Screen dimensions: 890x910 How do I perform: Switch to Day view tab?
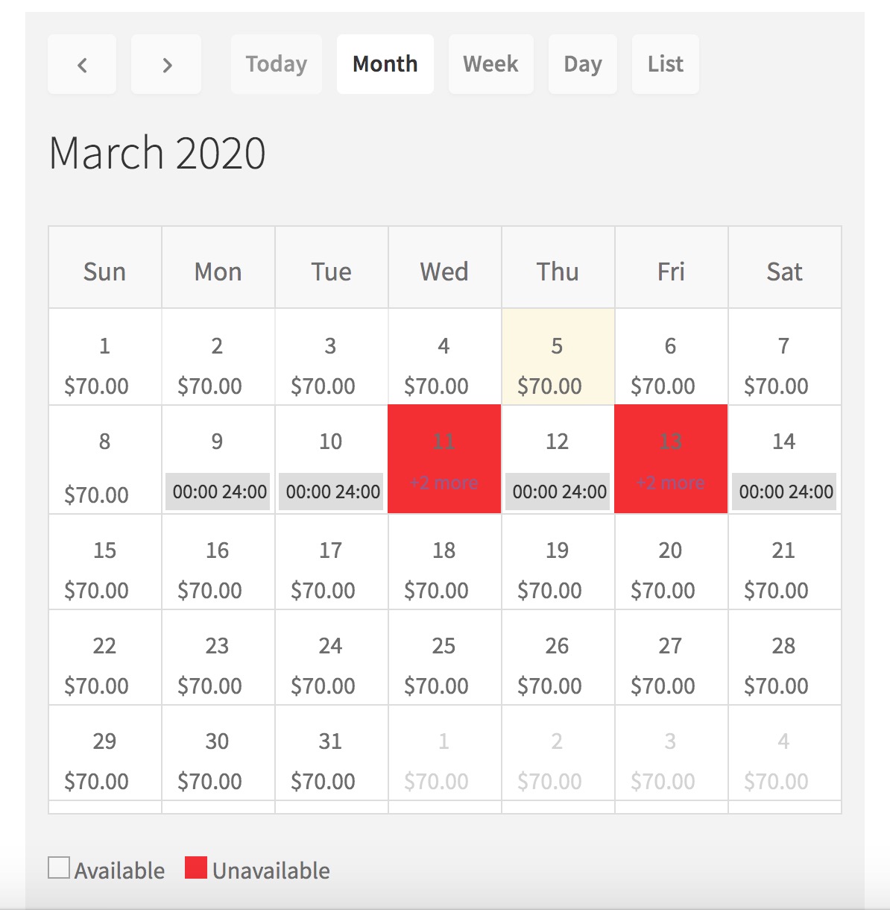click(x=582, y=65)
